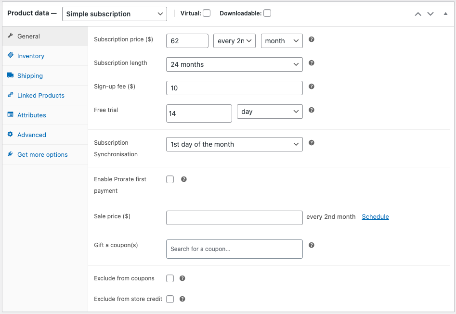
Task: Click the plug icon beside Get more options
Action: pos(11,154)
